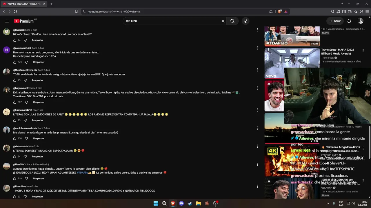Clear the search box with the X
371x208 pixels.
point(223,21)
